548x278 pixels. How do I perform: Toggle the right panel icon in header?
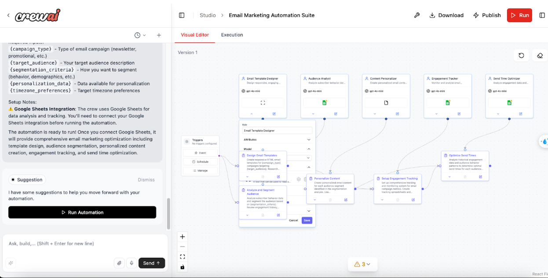tap(542, 15)
